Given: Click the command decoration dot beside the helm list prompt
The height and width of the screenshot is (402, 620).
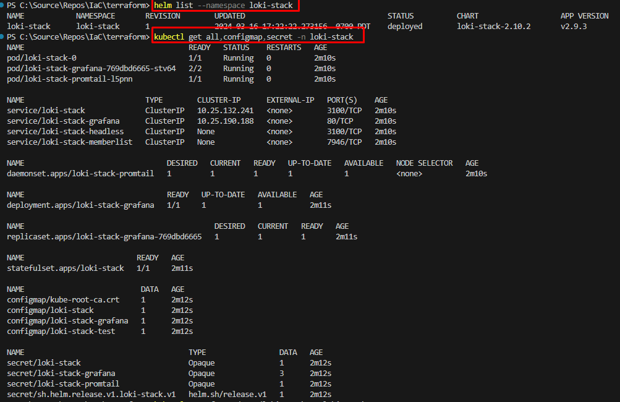Looking at the screenshot, I should [x=2, y=5].
